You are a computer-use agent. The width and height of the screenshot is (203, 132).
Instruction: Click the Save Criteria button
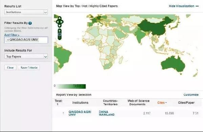(x=29, y=68)
